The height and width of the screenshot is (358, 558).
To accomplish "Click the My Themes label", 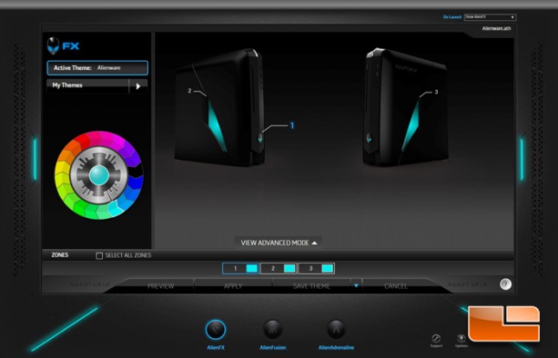I will click(67, 86).
